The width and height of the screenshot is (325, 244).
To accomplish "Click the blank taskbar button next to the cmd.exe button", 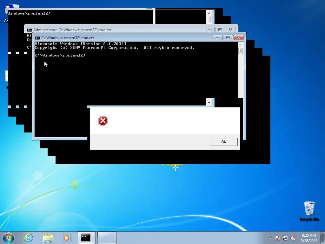I will (107, 238).
